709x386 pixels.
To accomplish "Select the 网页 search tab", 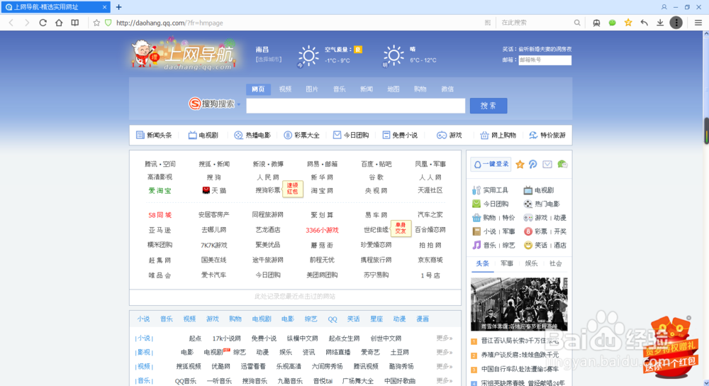I will [x=258, y=89].
